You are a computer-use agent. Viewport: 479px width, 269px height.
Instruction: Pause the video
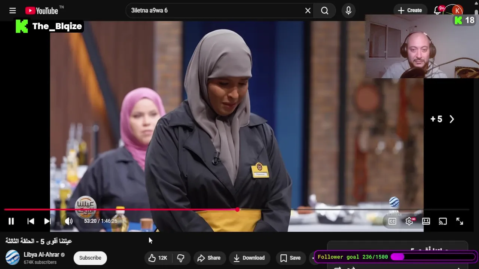11,221
